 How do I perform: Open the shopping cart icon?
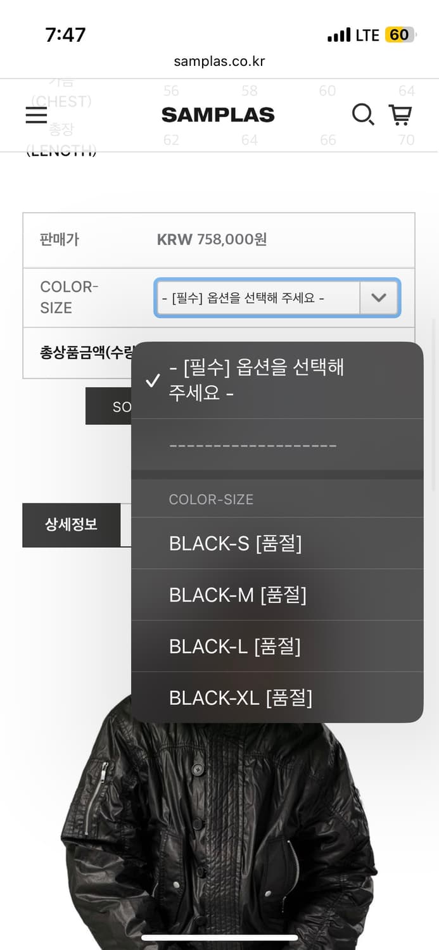point(400,115)
